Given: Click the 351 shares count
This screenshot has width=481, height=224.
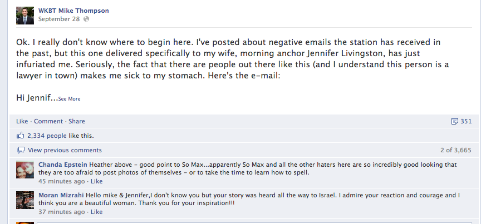Looking at the screenshot, I should [x=466, y=121].
